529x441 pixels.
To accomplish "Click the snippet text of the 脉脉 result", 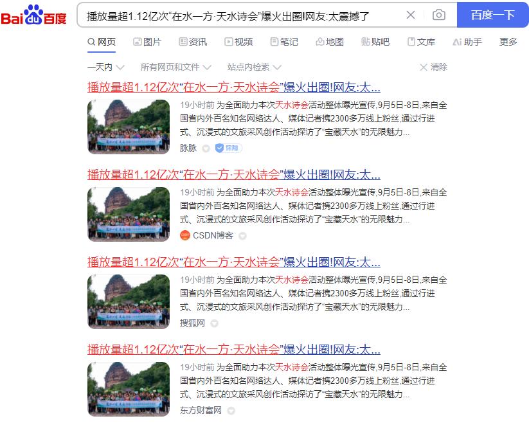I will (x=314, y=118).
